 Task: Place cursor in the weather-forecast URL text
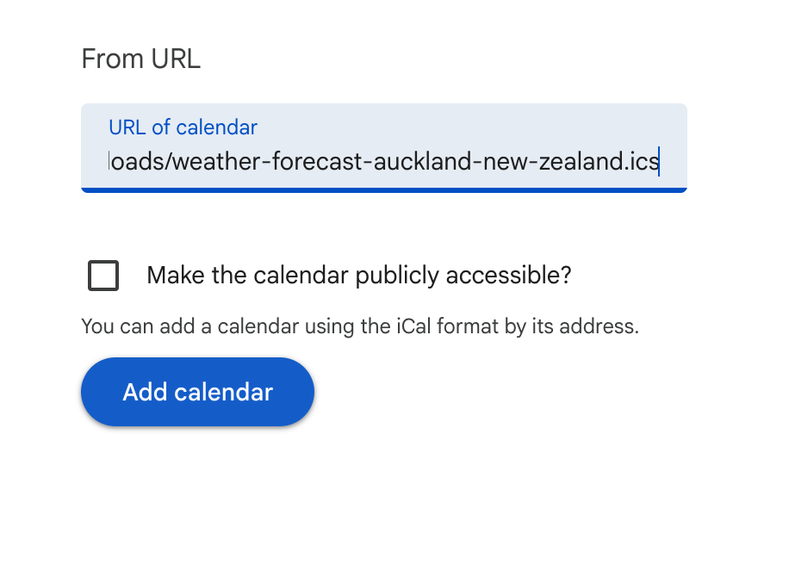(x=383, y=161)
